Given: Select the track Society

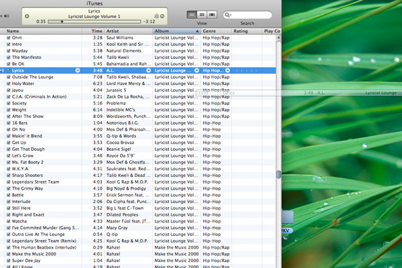Looking at the screenshot, I should (19, 103).
